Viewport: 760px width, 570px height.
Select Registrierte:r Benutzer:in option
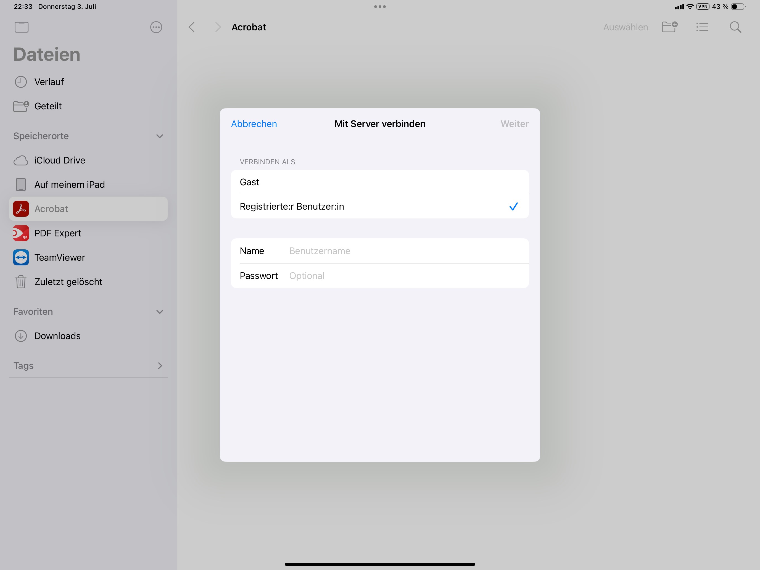379,207
